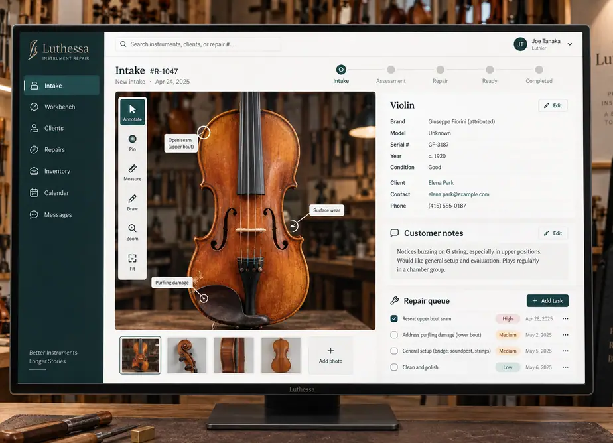Screen dimensions: 613x443
Task: Expand the Joe Tanaka account menu
Action: 570,44
